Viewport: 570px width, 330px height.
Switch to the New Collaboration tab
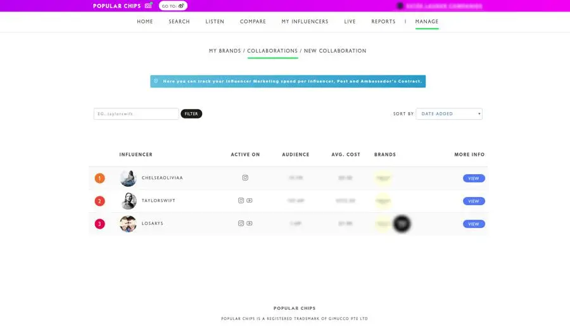tap(335, 51)
